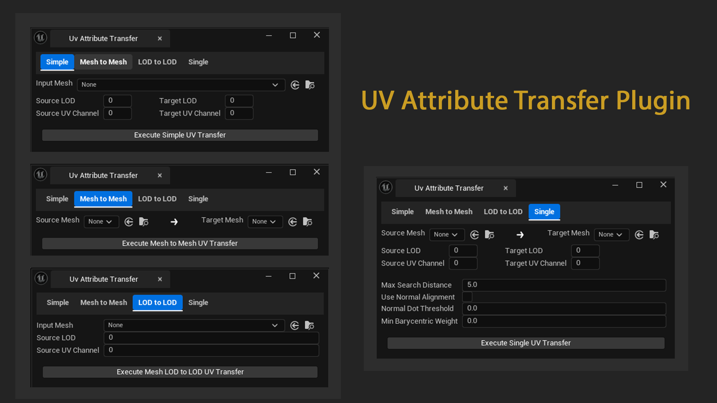Enable Use Normal Alignment checkbox
The image size is (717, 403).
(467, 297)
